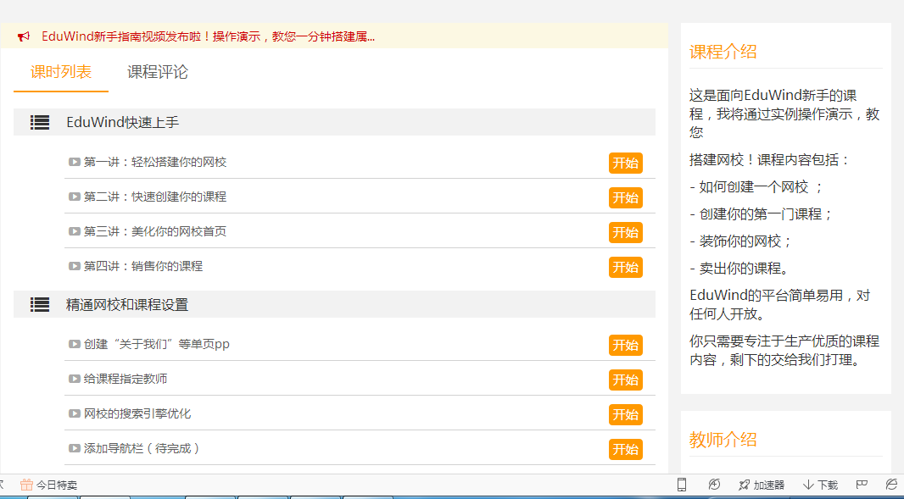Viewport: 904px width, 499px height.
Task: Click 开始 next to 第四讲：销售你的课程
Action: coord(626,267)
